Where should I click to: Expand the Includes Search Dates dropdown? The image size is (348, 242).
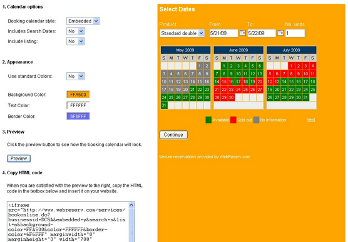click(x=76, y=31)
